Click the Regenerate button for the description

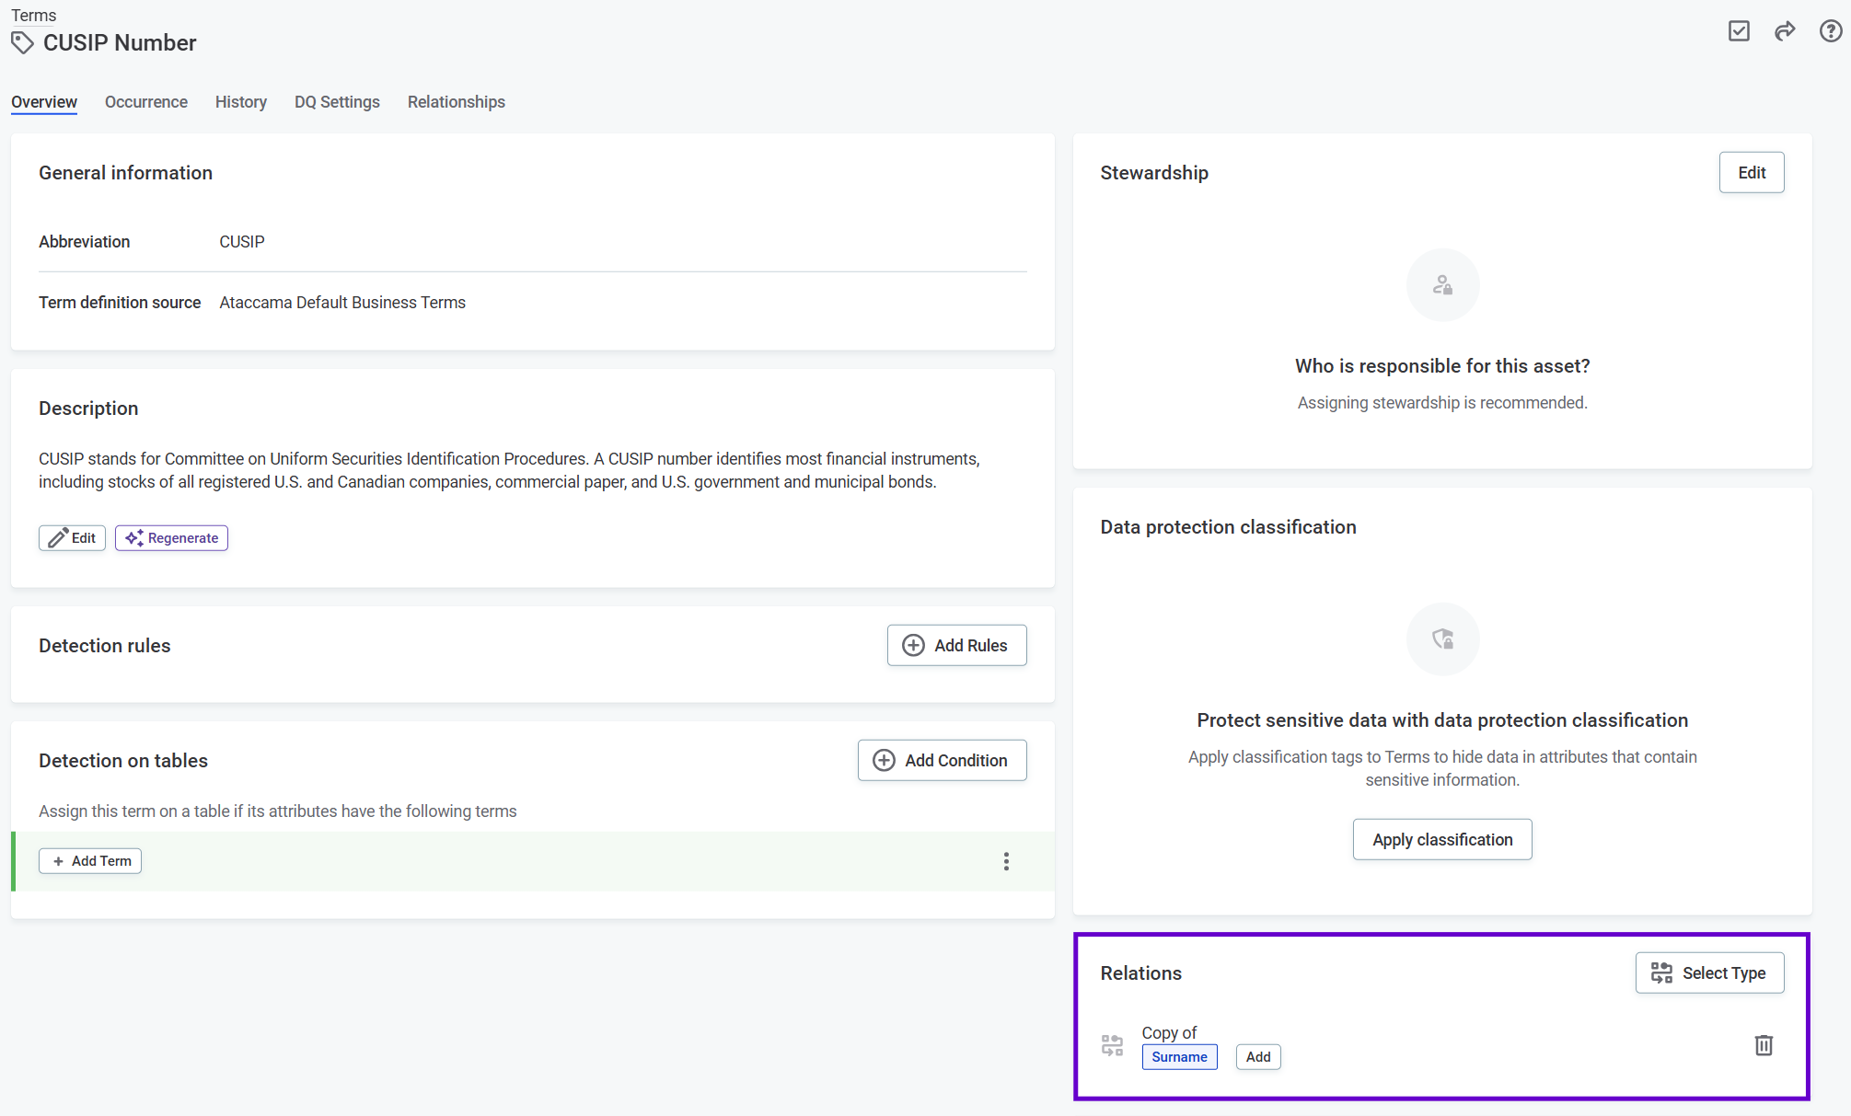click(171, 537)
